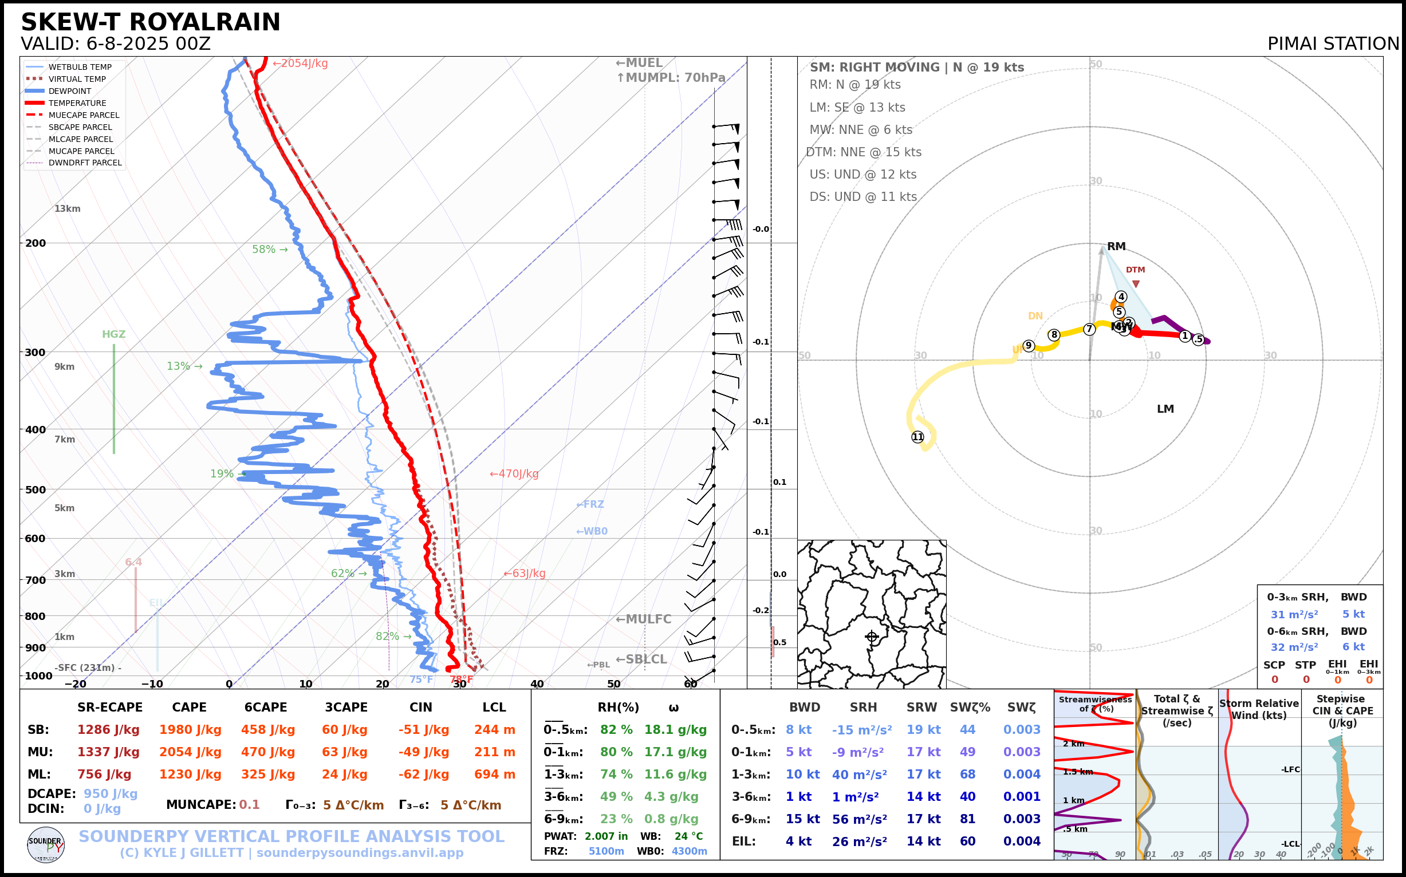Viewport: 1406px width, 877px height.
Task: Click the TEMPERATURE legend entry
Action: click(77, 102)
